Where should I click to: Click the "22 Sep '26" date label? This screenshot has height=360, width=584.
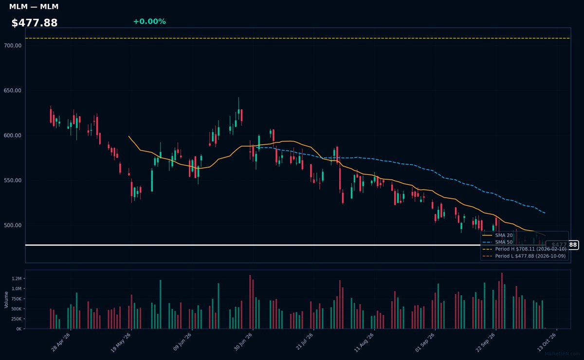click(486, 342)
